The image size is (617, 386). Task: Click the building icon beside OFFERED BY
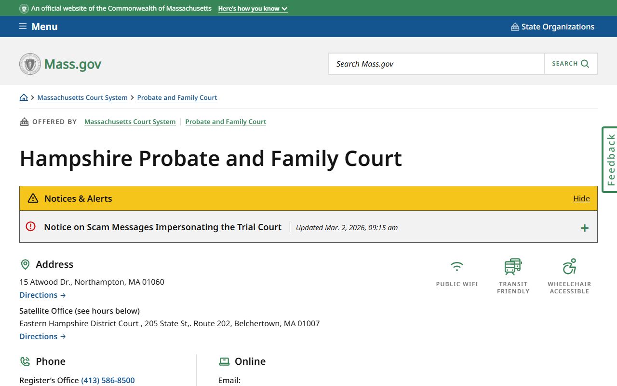click(24, 122)
